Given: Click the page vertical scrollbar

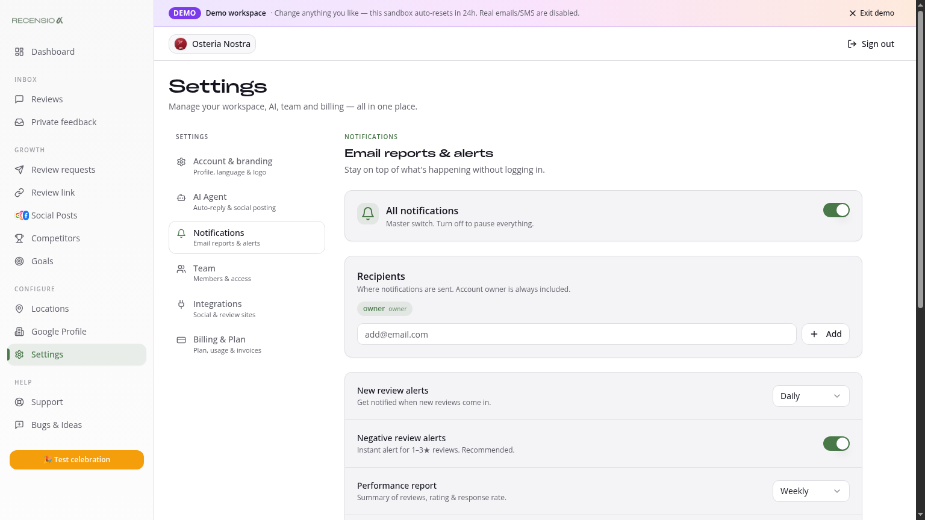Looking at the screenshot, I should tap(920, 159).
